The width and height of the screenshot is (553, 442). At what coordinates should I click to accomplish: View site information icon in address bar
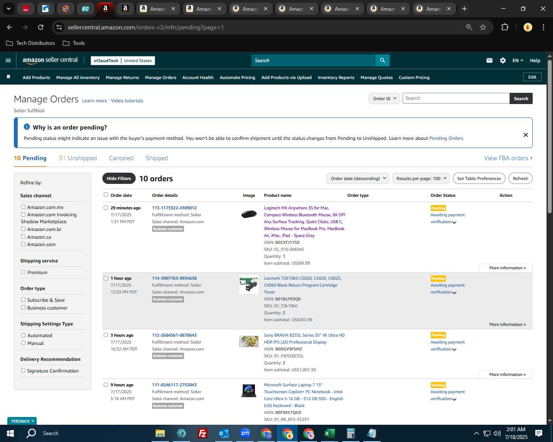click(x=59, y=27)
